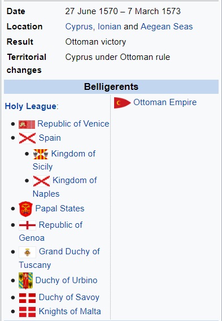Click the Republic of Genoa flag icon
Image resolution: width=222 pixels, height=321 pixels.
(27, 225)
